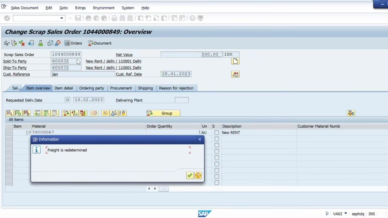Screen dimensions: 388x218
Task: Tick the S checkbox in the fourth item row
Action: 216,151
